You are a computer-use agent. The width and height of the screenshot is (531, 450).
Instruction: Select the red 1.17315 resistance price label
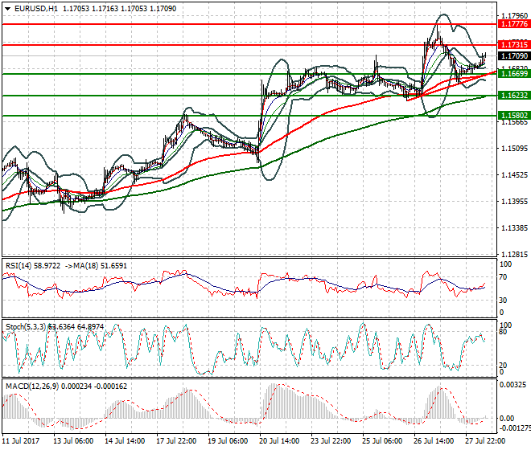click(514, 45)
